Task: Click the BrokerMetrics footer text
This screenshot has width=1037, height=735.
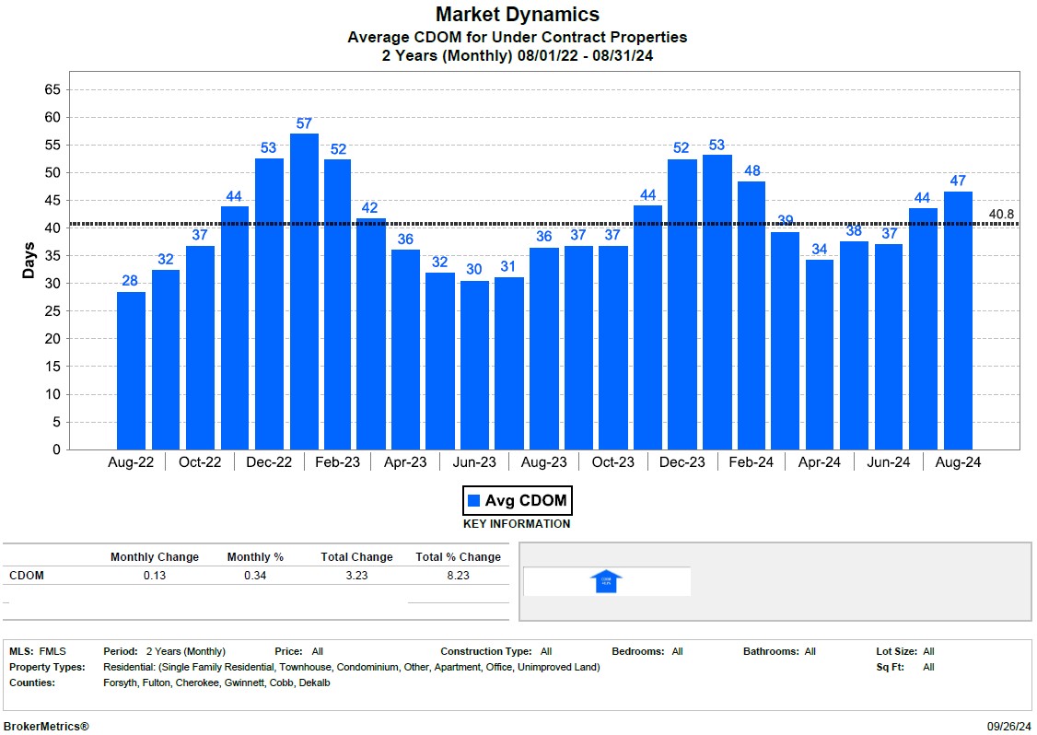Action: [46, 727]
